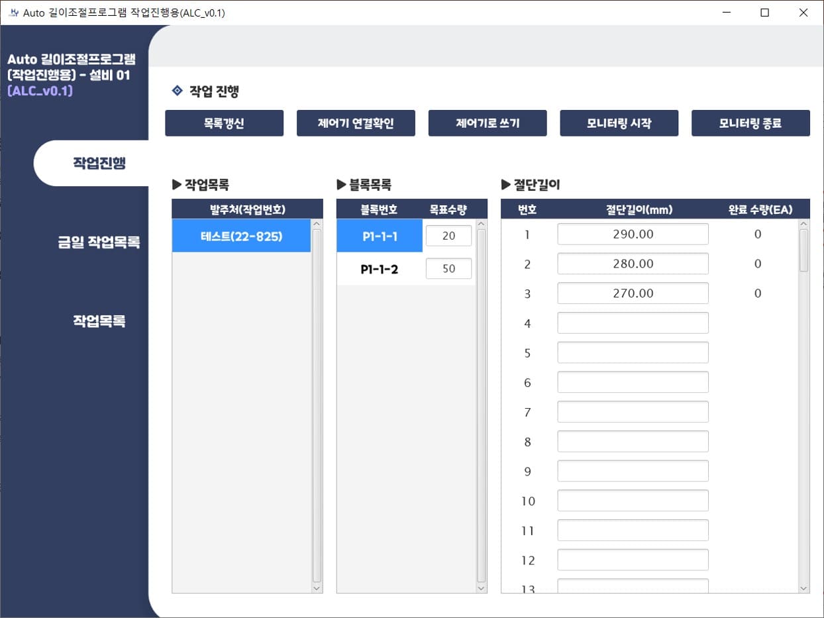Viewport: 824px width, 618px height.
Task: Click the 280.00 cut length field
Action: point(633,264)
